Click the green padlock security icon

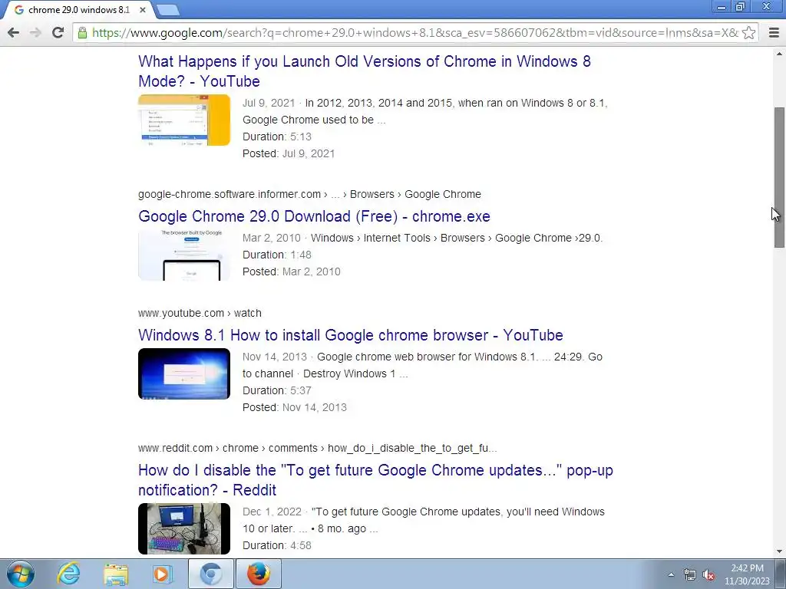click(82, 32)
